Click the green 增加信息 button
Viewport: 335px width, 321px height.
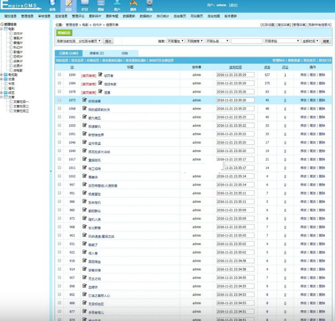click(x=64, y=32)
